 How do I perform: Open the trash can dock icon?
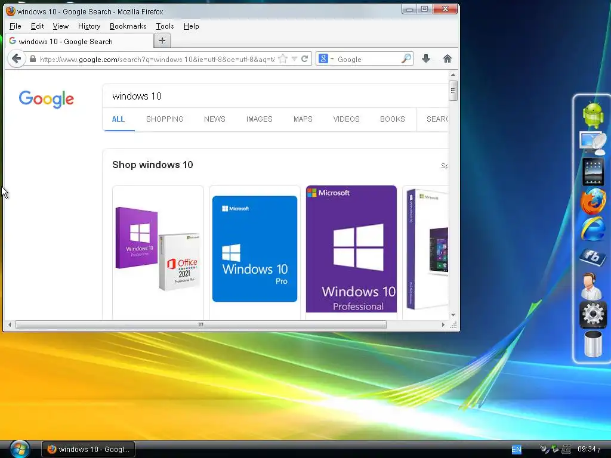coord(593,344)
